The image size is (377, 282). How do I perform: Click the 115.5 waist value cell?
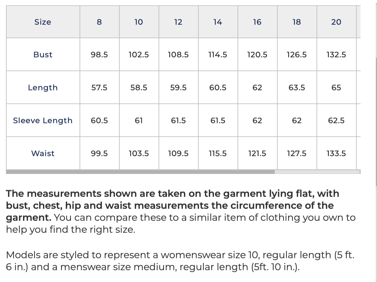[218, 153]
